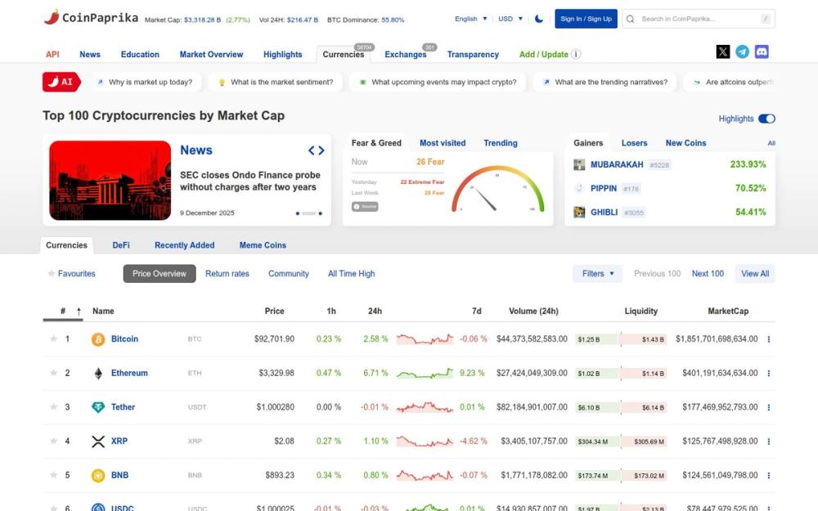
Task: Click the BNB coin icon
Action: [98, 476]
